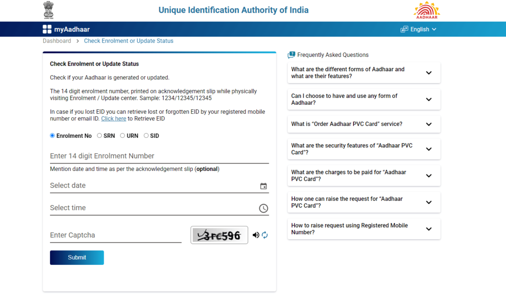Select the URN radio button
The width and height of the screenshot is (506, 303).
[123, 135]
